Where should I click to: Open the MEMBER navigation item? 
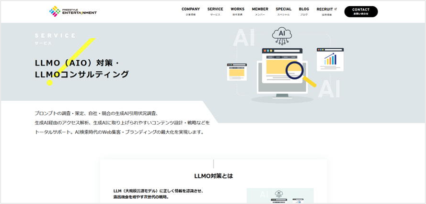pyautogui.click(x=260, y=11)
